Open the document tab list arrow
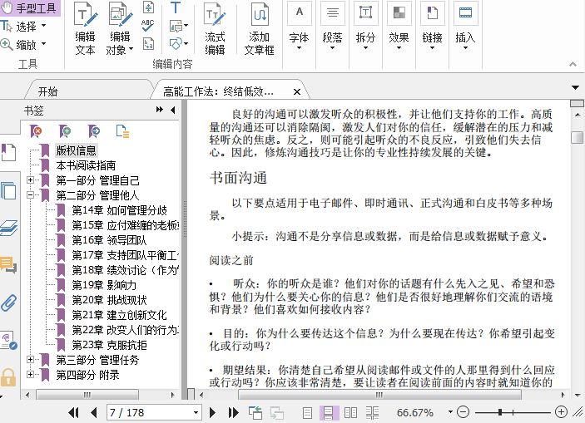The height and width of the screenshot is (423, 585). (x=575, y=88)
